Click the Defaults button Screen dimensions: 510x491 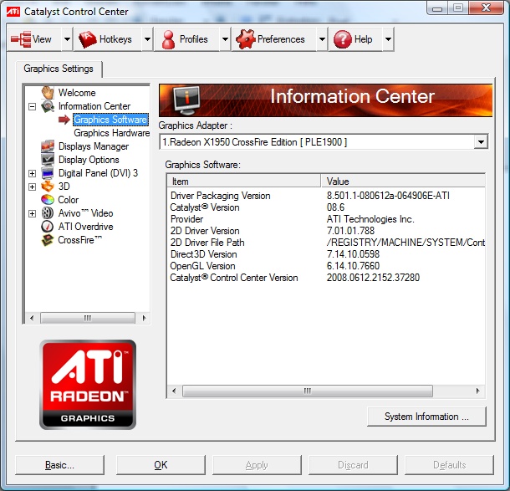click(x=449, y=465)
